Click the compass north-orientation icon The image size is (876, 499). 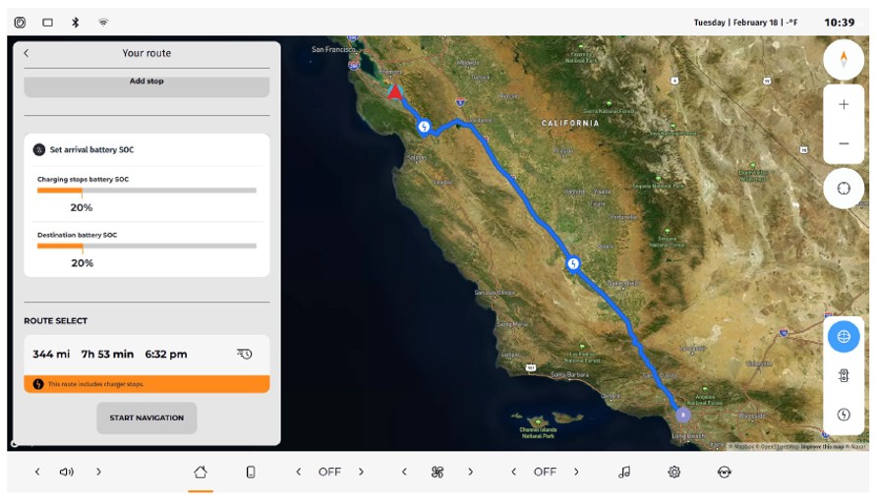click(844, 60)
